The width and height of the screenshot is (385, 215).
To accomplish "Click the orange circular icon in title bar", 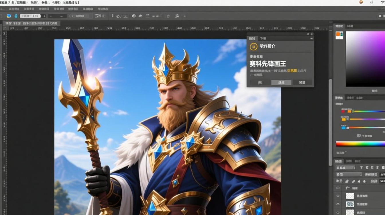I will tap(361, 2).
